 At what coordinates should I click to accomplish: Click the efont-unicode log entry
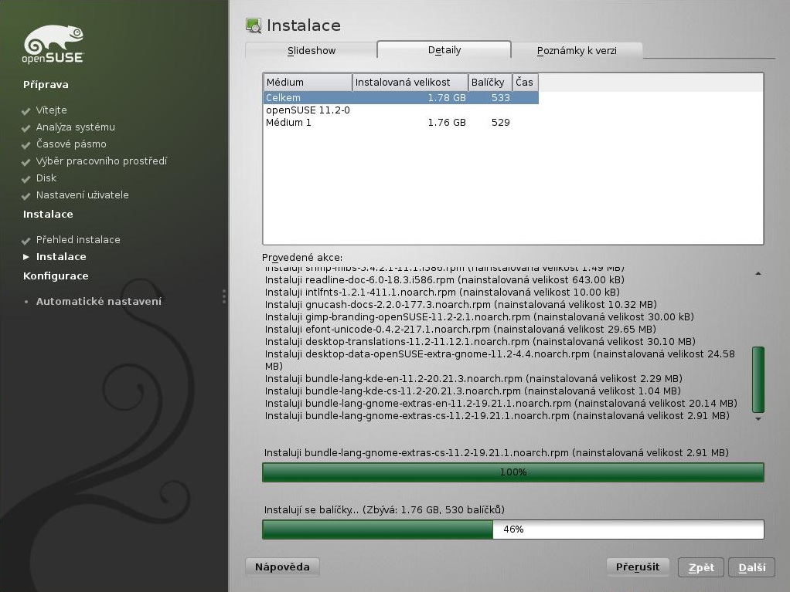coord(461,330)
